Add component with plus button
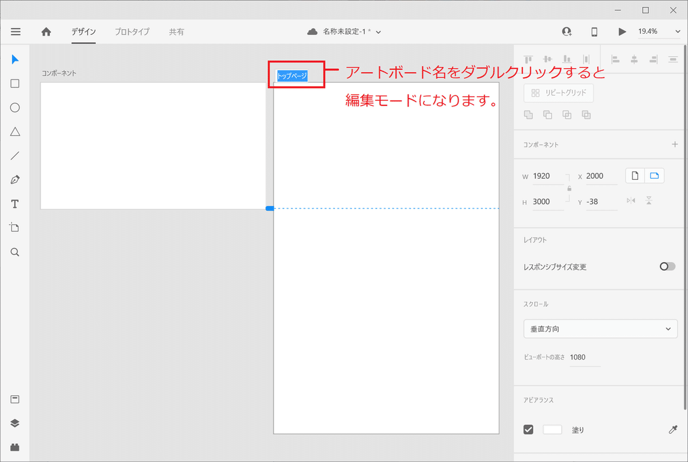 point(674,144)
